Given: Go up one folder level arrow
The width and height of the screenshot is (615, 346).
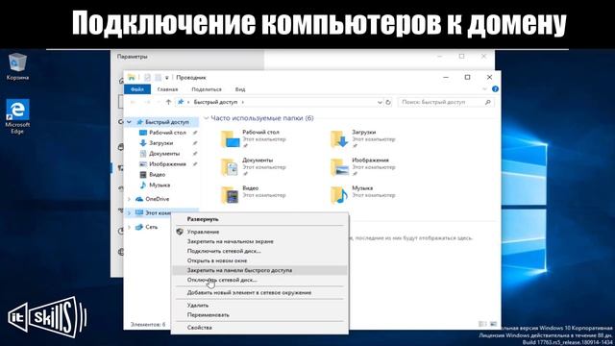Looking at the screenshot, I should pyautogui.click(x=168, y=102).
